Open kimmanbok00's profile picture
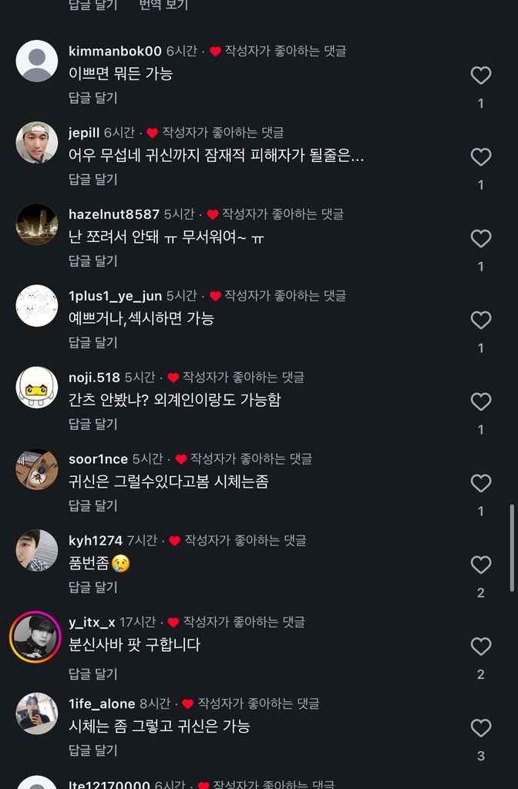The image size is (518, 789). click(37, 61)
